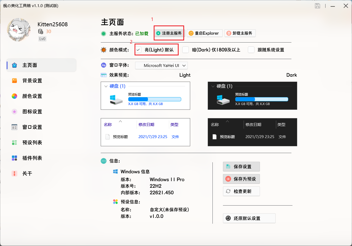This screenshot has width=352, height=246.
Task: Click the 保存设置 button
Action: point(241,167)
